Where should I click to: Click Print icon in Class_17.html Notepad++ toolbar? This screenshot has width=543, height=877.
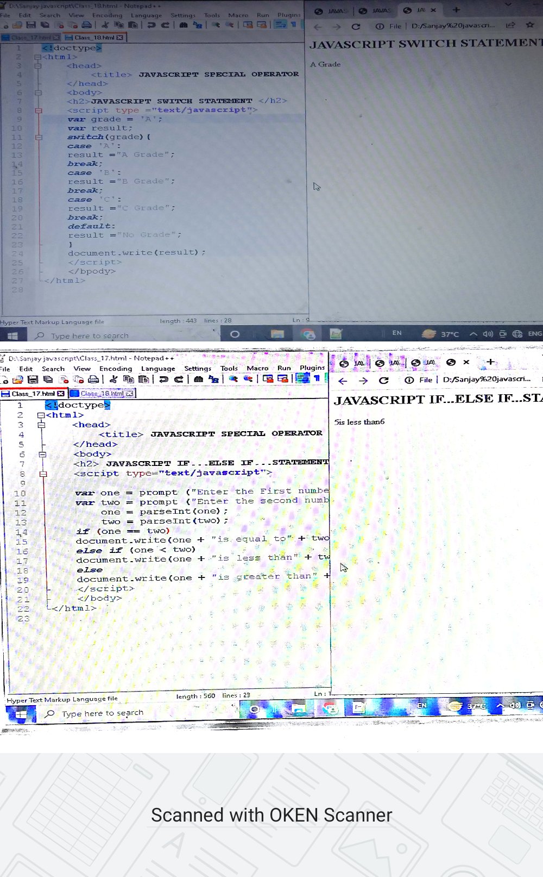[93, 380]
